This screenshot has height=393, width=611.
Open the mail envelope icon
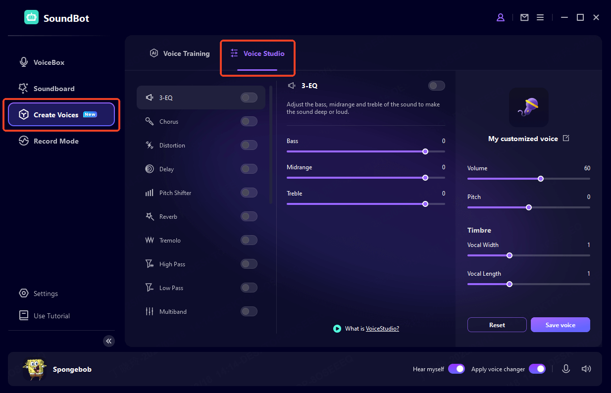(524, 17)
